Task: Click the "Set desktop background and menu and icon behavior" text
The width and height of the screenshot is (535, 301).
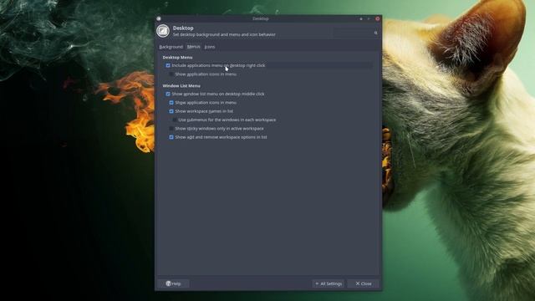Action: [x=224, y=34]
